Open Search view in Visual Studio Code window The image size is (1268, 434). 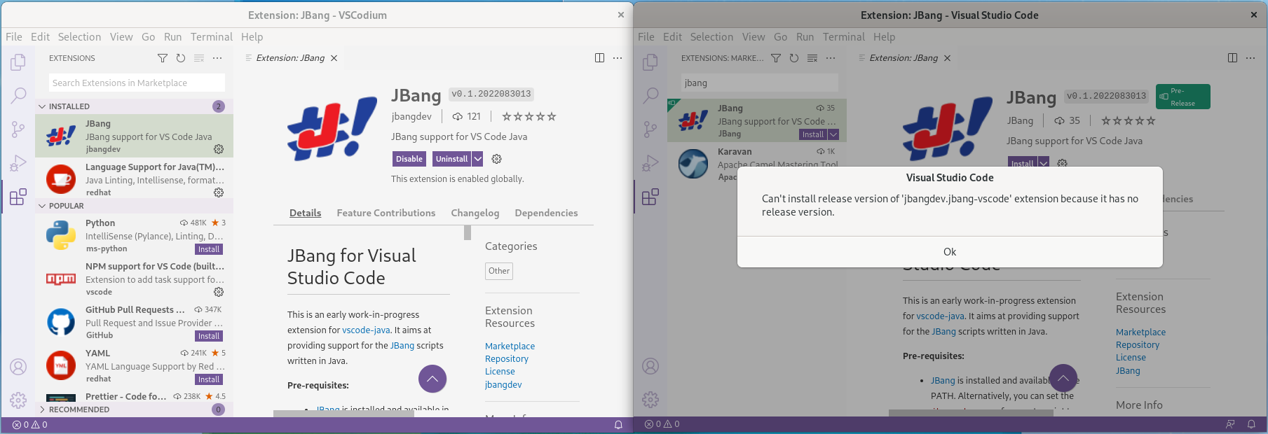pyautogui.click(x=650, y=95)
